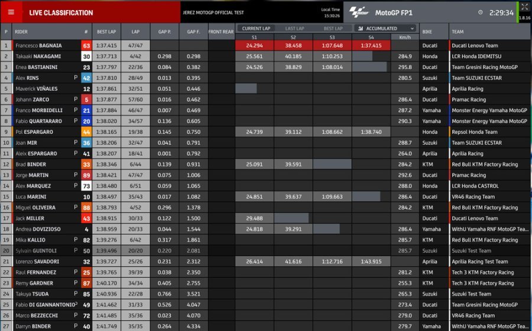Click the Ducati Lenovo Team entry for Bagnaia
The image size is (532, 331).
(x=475, y=45)
